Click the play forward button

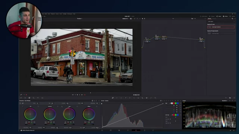(80, 95)
